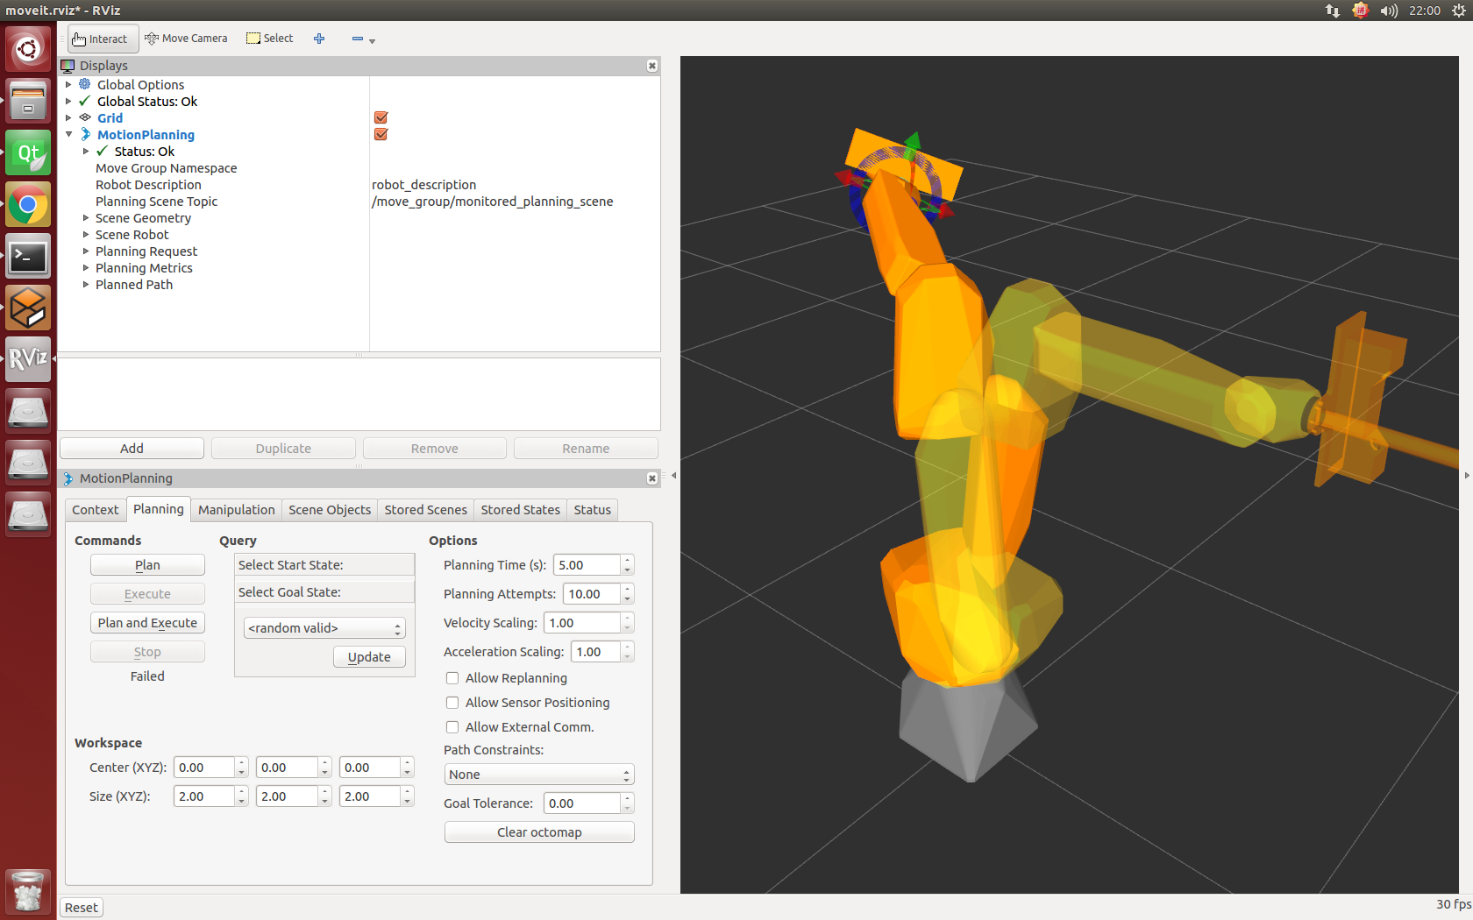Screen dimensions: 1473x920
Task: Open the <random valid> goal state dropdown
Action: (x=324, y=628)
